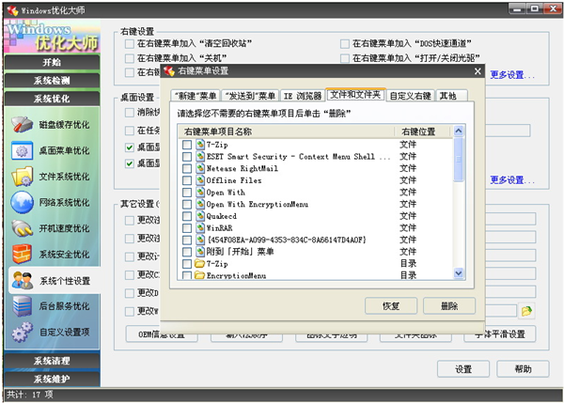The height and width of the screenshot is (403, 564).
Task: Collapse the 系统优化 sidebar section
Action: tap(52, 99)
